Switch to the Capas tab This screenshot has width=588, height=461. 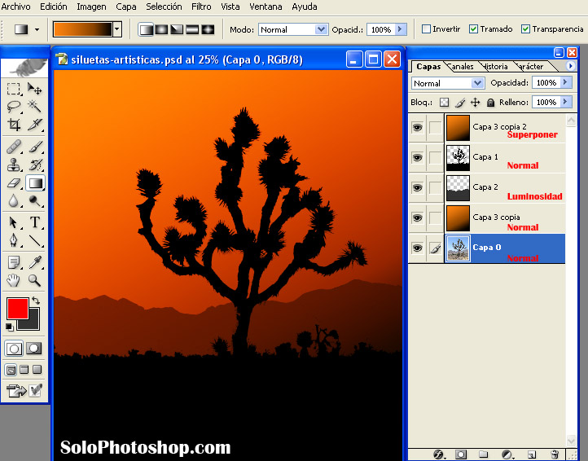click(x=428, y=66)
